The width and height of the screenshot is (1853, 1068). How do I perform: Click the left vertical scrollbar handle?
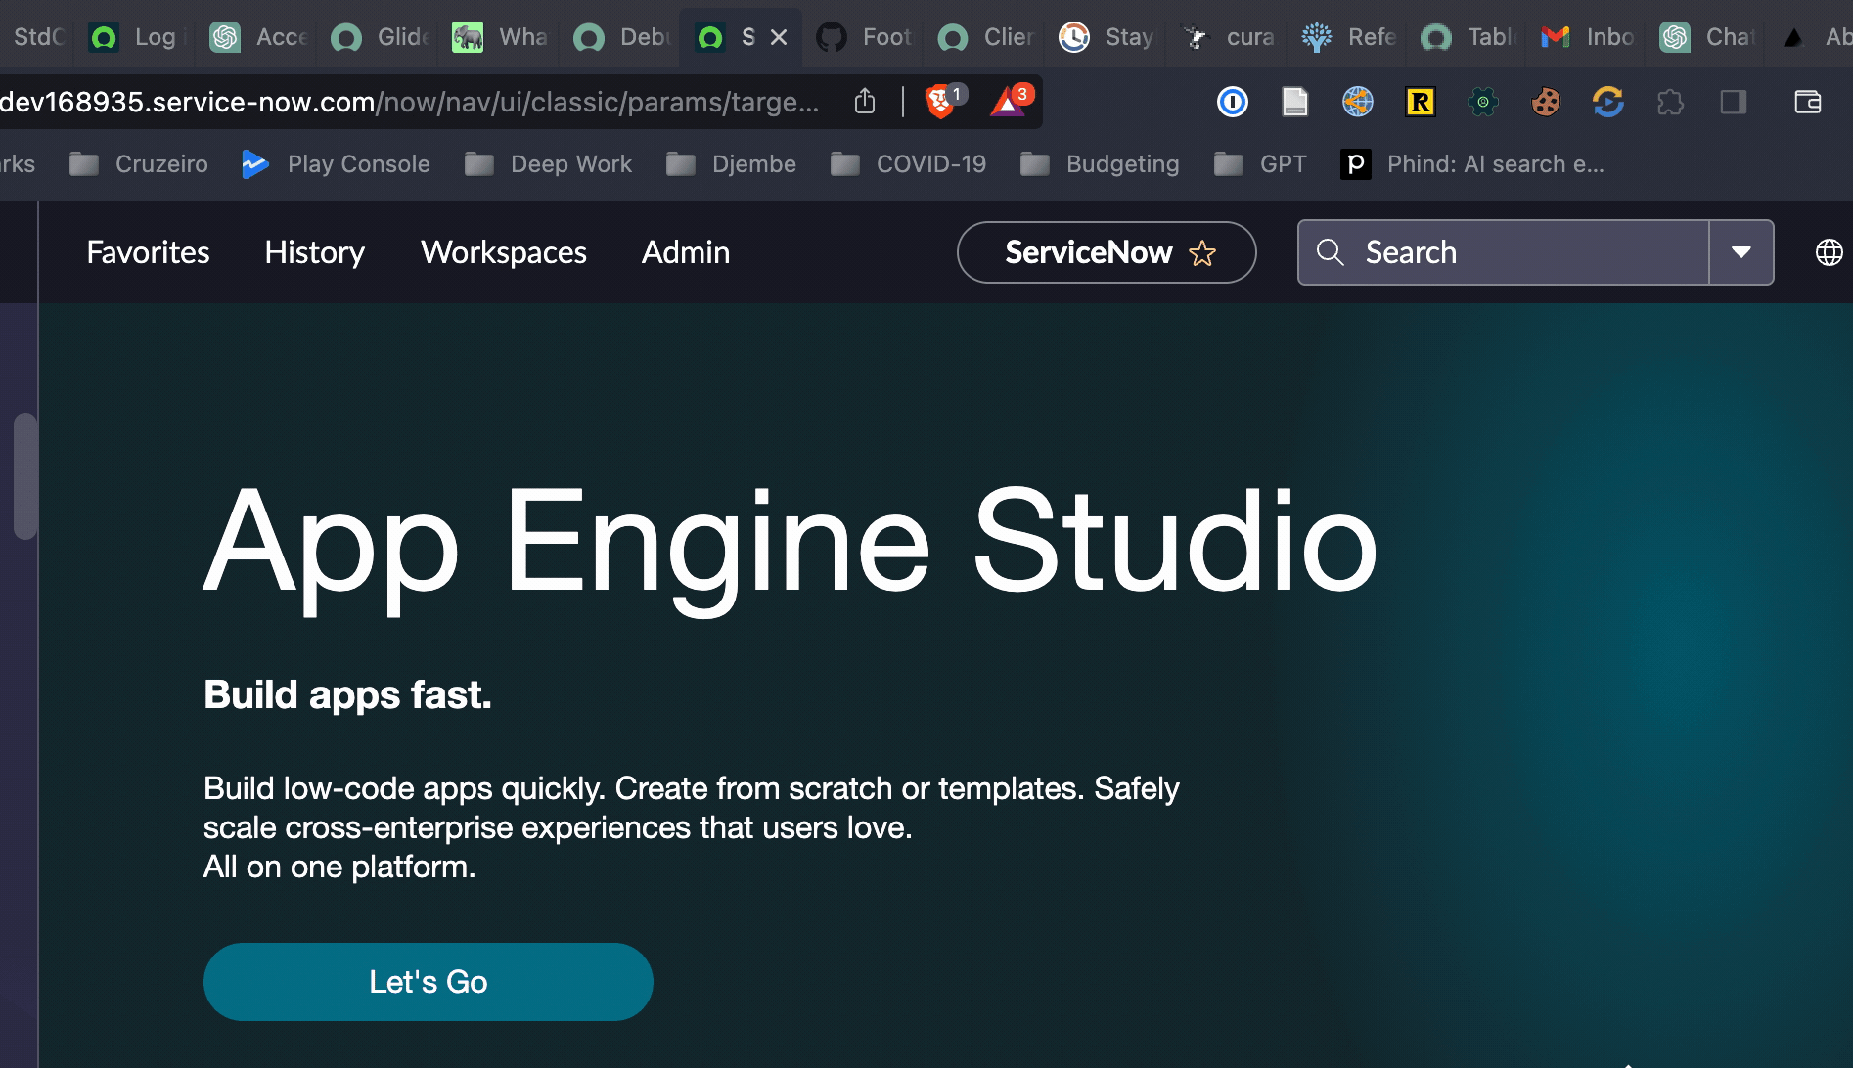tap(25, 476)
